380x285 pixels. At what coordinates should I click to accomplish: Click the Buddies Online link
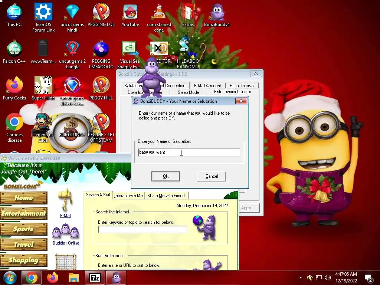pos(66,243)
